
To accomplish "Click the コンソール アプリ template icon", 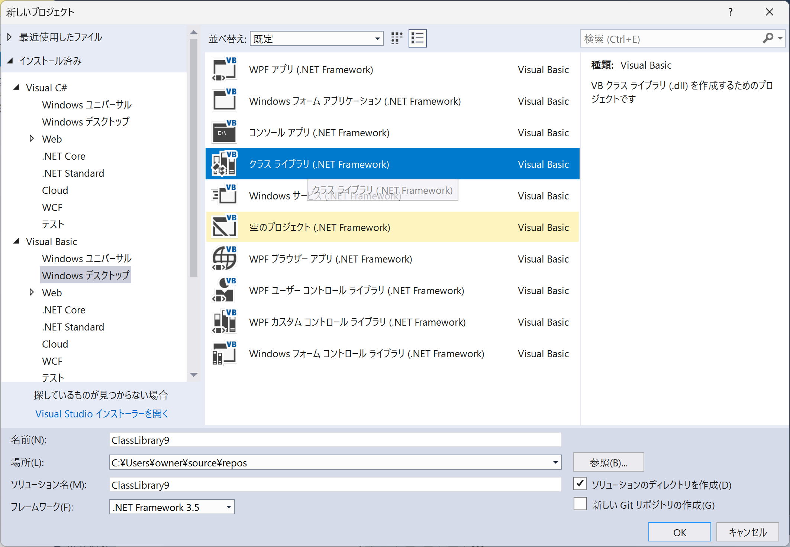I will point(224,132).
